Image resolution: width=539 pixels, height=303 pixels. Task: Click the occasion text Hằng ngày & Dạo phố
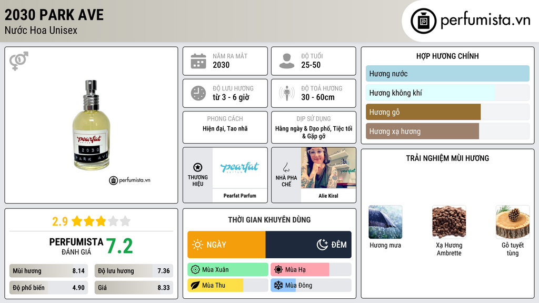pyautogui.click(x=303, y=128)
